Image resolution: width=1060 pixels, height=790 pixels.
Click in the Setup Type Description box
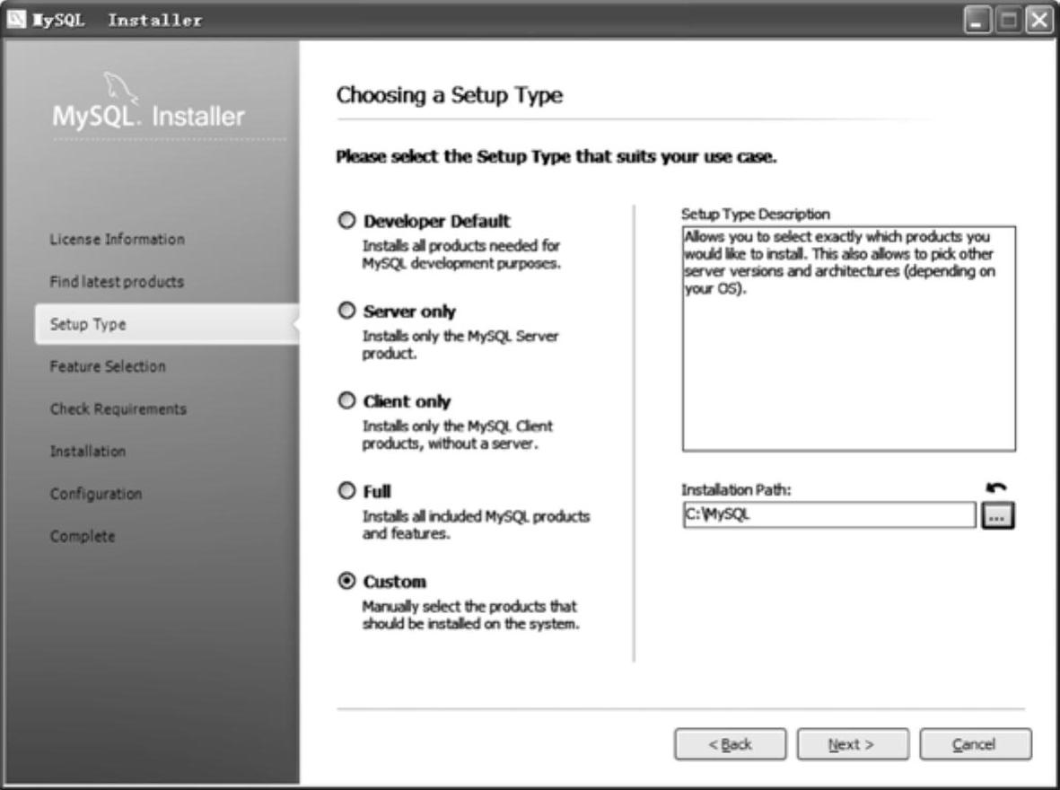pyautogui.click(x=849, y=338)
